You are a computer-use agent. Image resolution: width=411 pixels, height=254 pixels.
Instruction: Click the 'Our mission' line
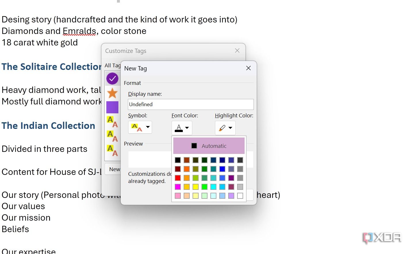pos(26,218)
